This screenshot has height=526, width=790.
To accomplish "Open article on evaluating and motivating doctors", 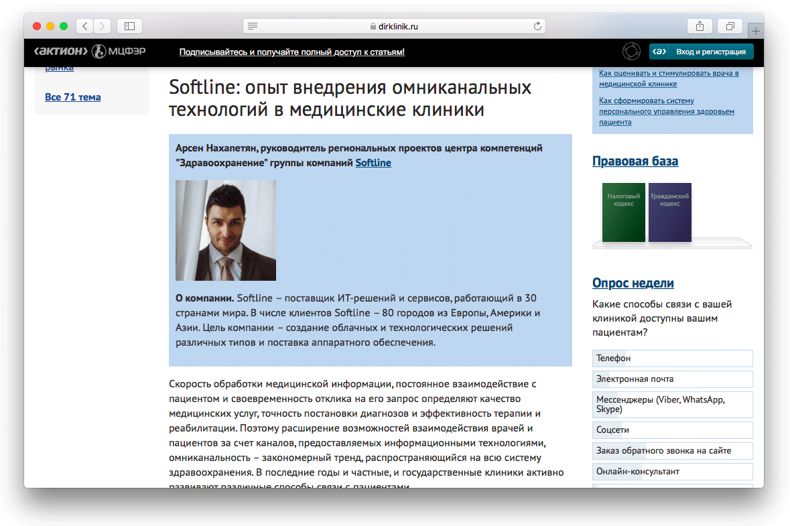I will [x=669, y=78].
